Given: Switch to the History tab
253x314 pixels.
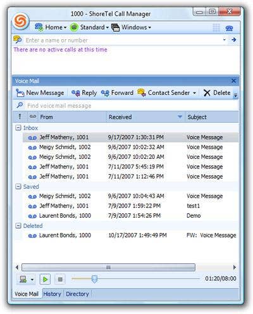Looking at the screenshot, I should 52,294.
